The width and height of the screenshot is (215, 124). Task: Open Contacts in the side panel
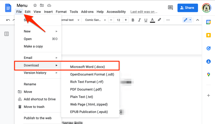208,62
